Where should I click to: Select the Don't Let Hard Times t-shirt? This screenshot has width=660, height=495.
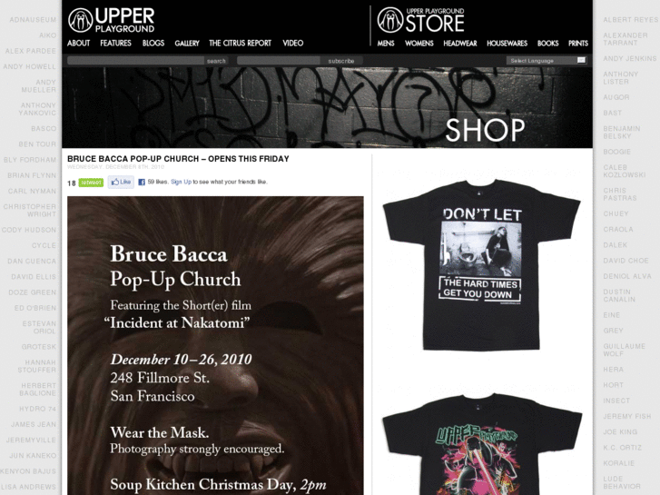tap(481, 264)
